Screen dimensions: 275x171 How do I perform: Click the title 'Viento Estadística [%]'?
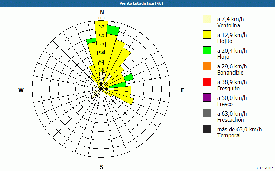141,3
